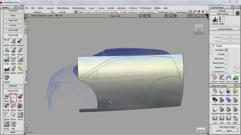This screenshot has width=241, height=135.
Task: Enable the Curvature V checkbox
Action: [238, 71]
